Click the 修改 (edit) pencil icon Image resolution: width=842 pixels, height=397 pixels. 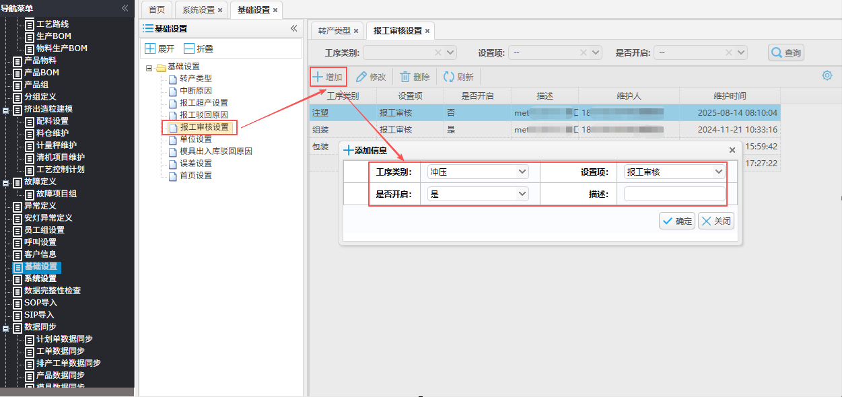point(361,77)
